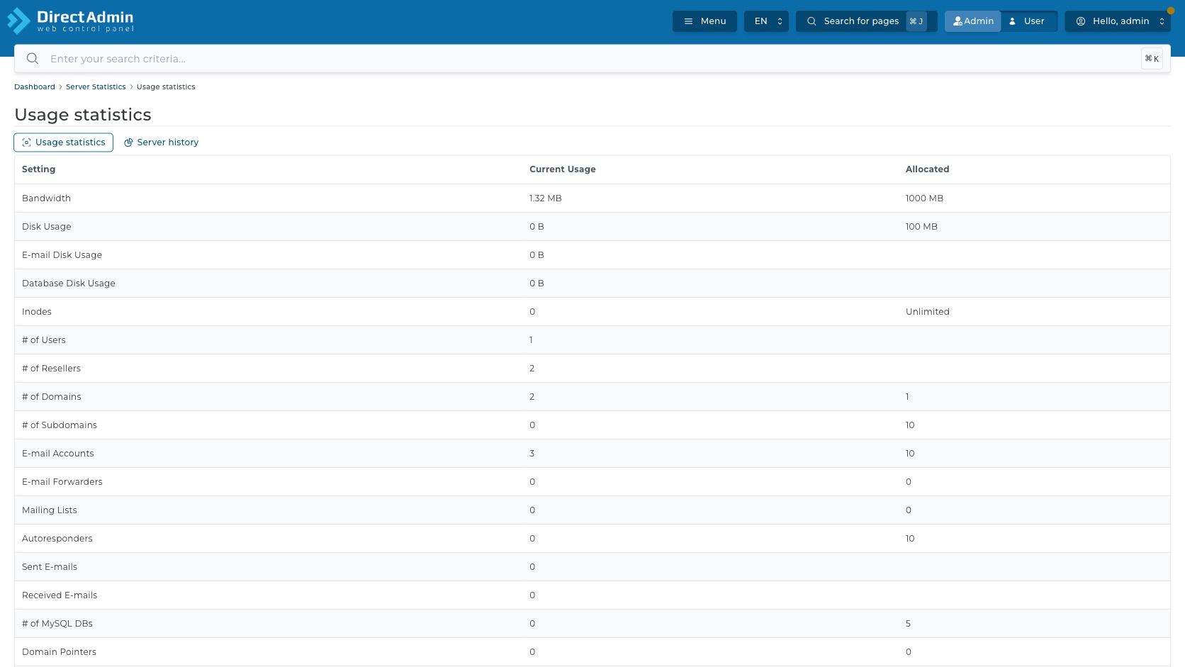Select the Server history tab
This screenshot has height=667, width=1185.
coord(161,142)
